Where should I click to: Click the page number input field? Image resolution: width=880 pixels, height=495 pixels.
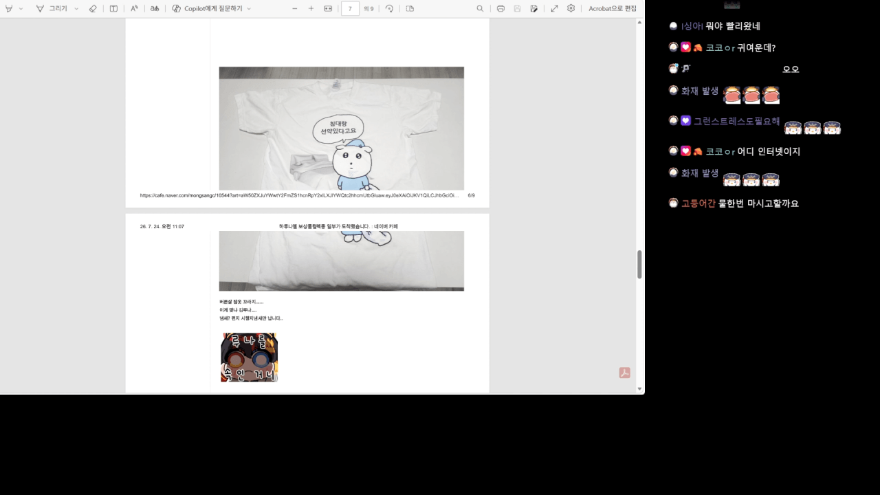(x=351, y=9)
